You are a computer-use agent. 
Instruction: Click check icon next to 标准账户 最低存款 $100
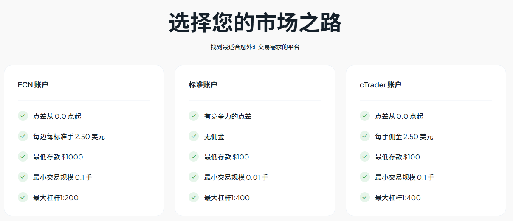coord(194,157)
